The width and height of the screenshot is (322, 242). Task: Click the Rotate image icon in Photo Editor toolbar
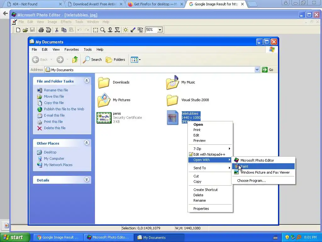point(140,30)
